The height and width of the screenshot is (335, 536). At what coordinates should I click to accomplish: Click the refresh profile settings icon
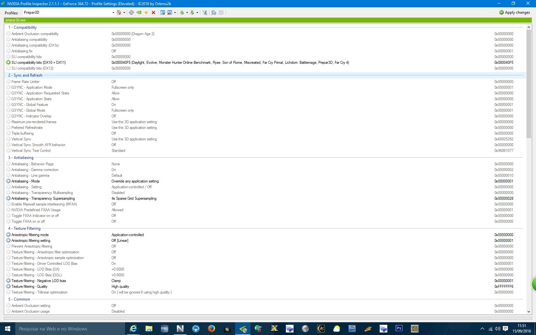pyautogui.click(x=131, y=12)
